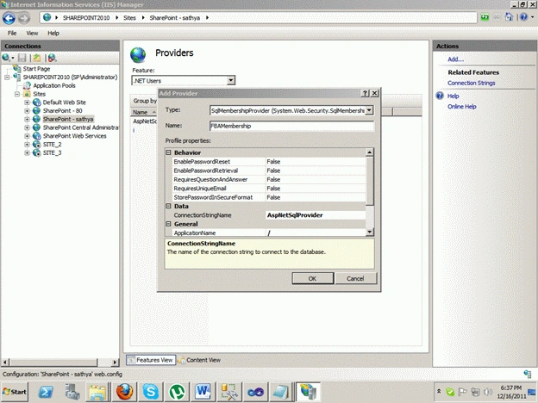The width and height of the screenshot is (538, 403).
Task: Click the save icon in Connections toolbar
Action: pos(22,58)
